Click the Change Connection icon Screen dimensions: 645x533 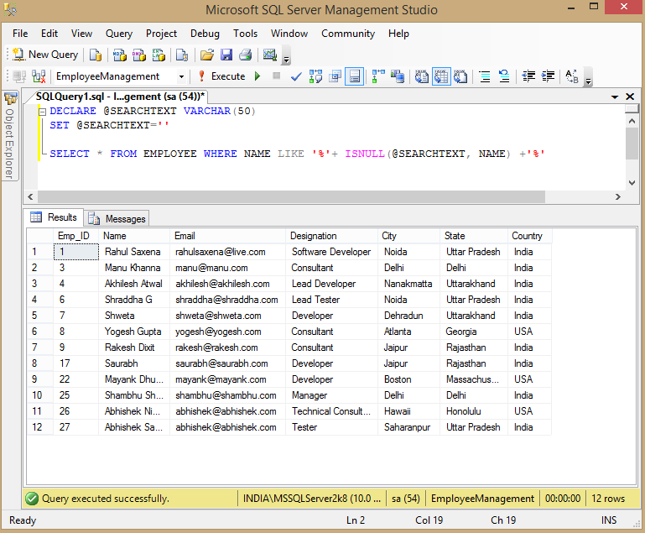point(38,76)
